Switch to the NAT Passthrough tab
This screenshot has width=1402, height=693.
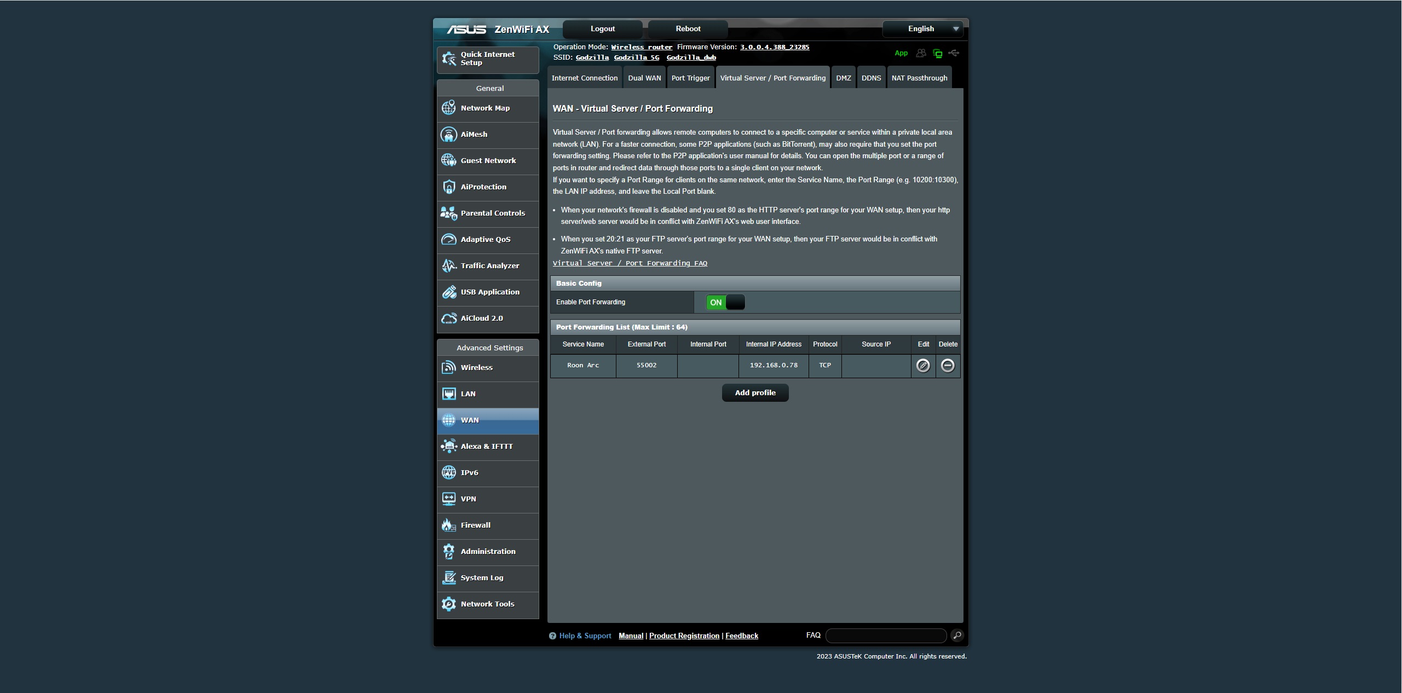point(919,78)
